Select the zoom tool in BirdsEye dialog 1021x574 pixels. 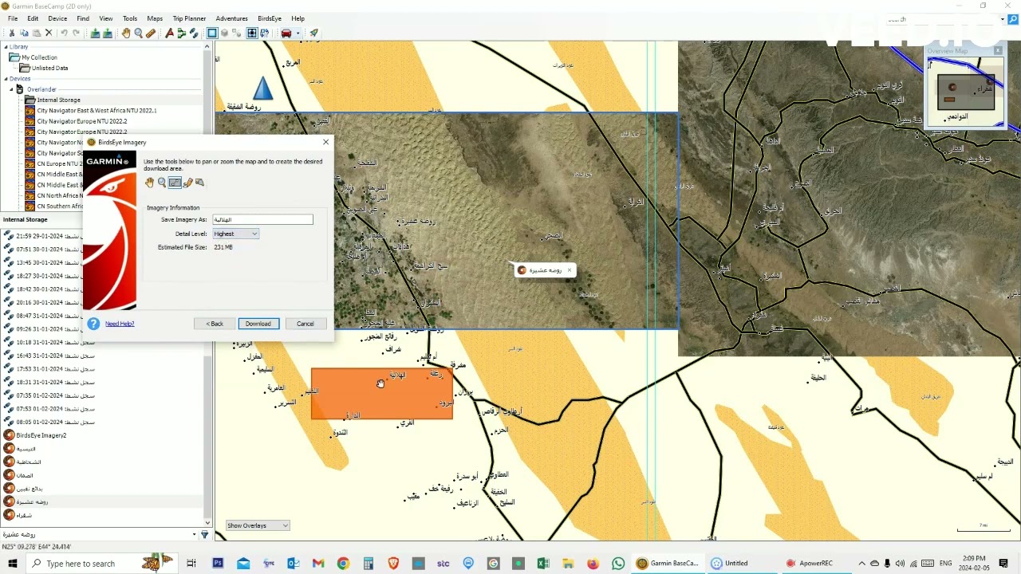point(162,183)
